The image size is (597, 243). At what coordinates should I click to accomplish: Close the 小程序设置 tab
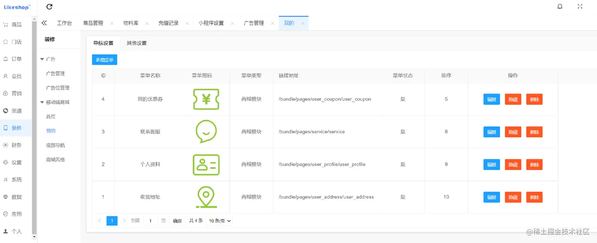pyautogui.click(x=232, y=23)
